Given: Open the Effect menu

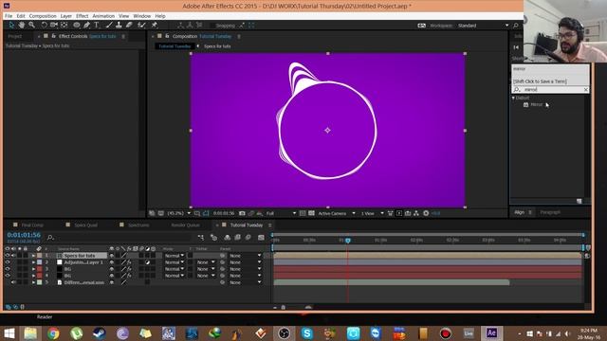Looking at the screenshot, I should click(x=83, y=16).
